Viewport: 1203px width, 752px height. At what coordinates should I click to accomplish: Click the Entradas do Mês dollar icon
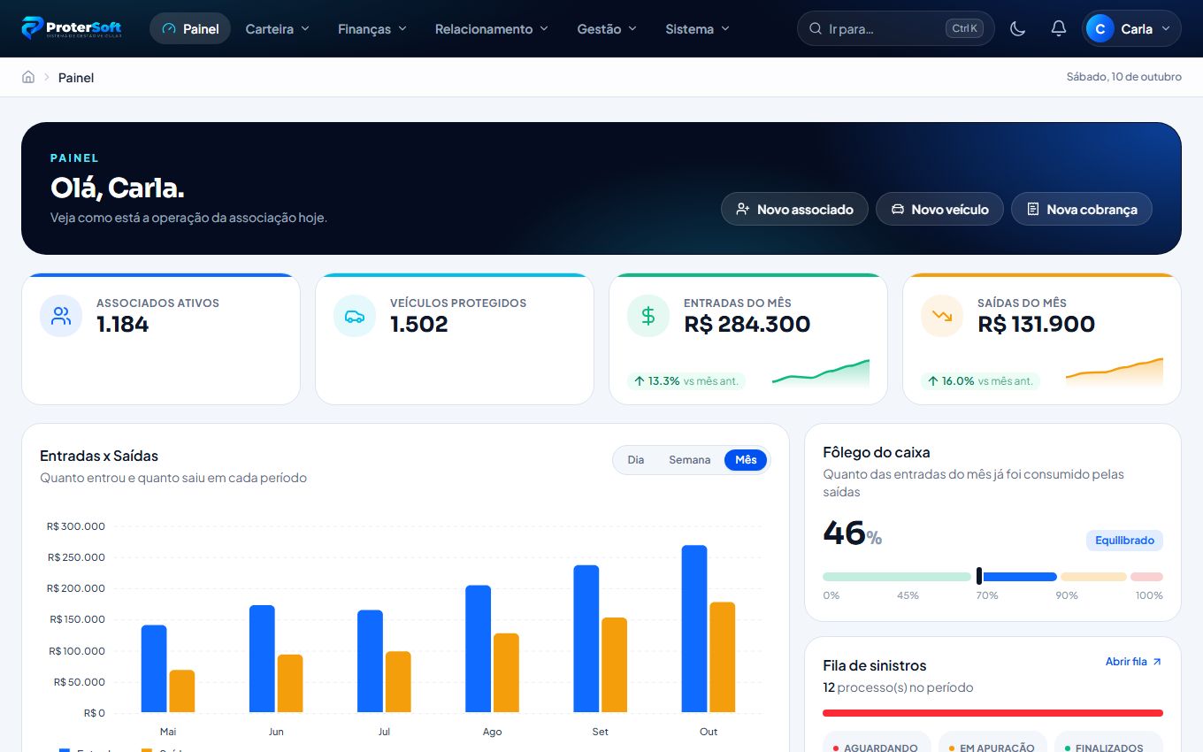tap(648, 316)
